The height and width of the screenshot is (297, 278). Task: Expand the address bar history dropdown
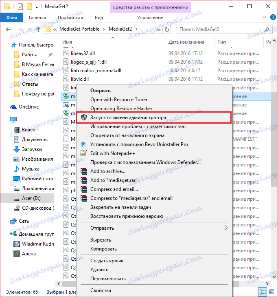point(159,29)
